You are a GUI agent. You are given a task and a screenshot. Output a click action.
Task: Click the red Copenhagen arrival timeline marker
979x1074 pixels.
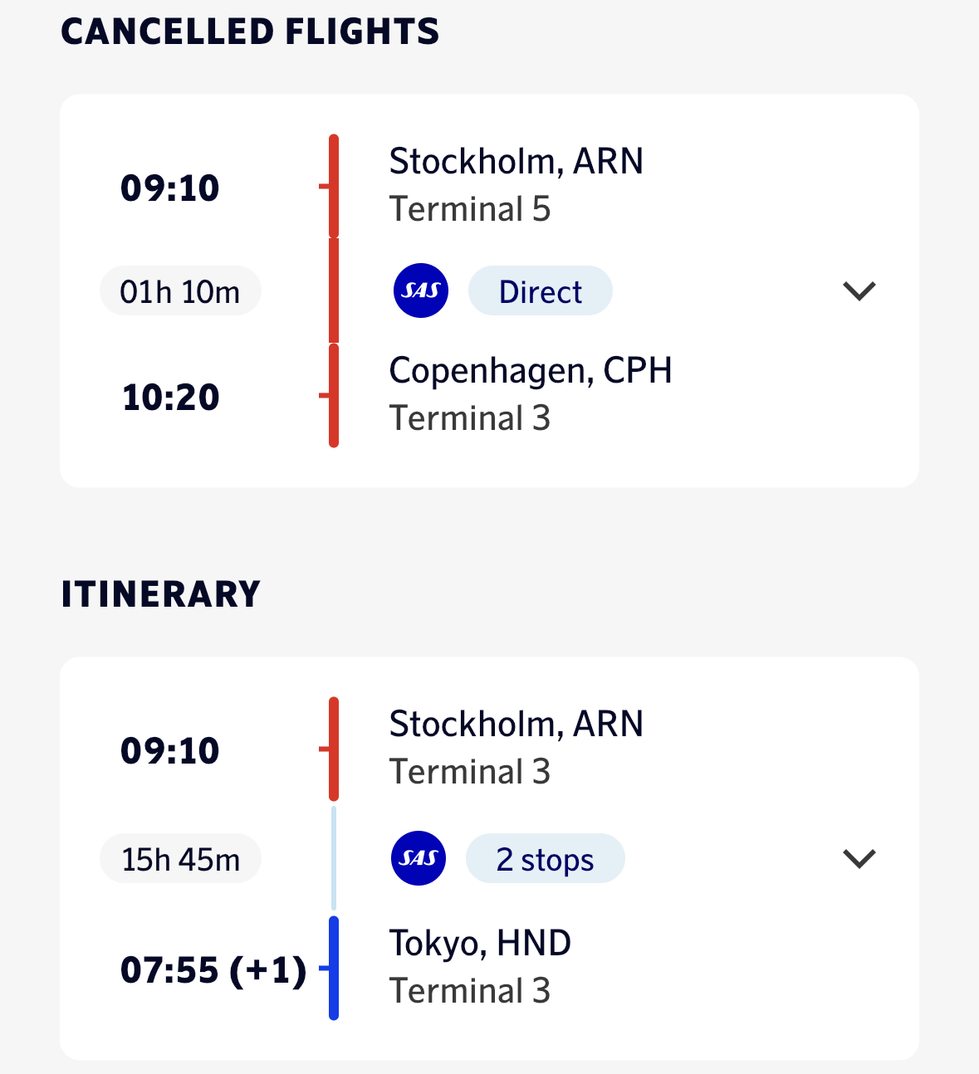point(333,396)
